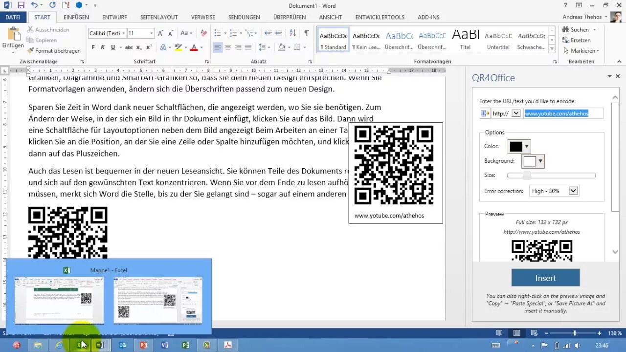Click the Einfügen paste icon
The height and width of the screenshot is (352, 626).
(x=13, y=34)
